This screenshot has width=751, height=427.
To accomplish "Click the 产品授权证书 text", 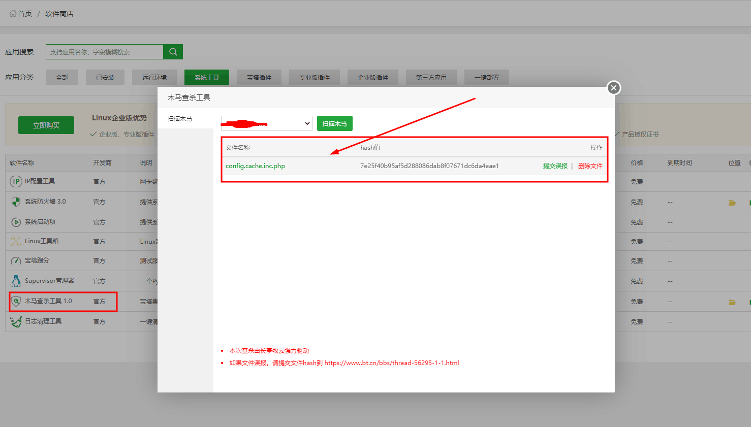I will pyautogui.click(x=640, y=135).
